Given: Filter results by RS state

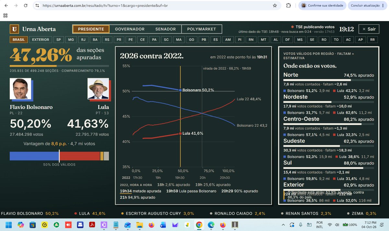Looking at the screenshot, I should tap(107, 40).
